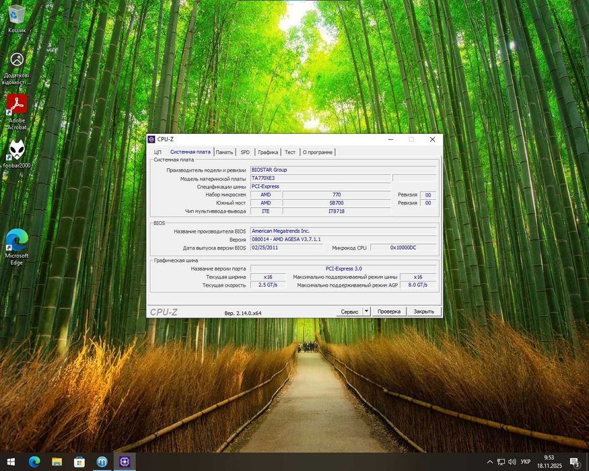Screen dimensions: 589x471
Task: Click the Проверка button
Action: click(389, 312)
